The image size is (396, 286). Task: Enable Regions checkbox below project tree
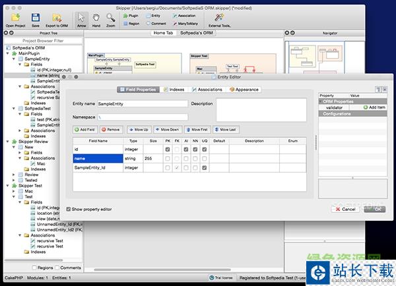33,268
